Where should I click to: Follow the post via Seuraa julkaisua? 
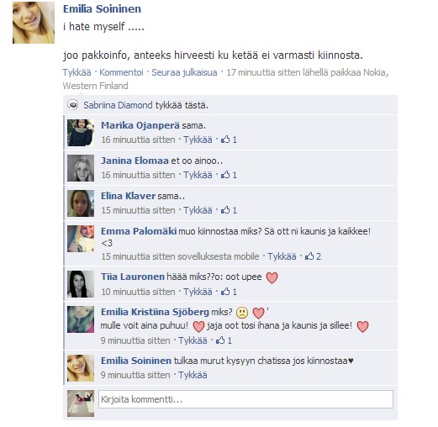pyautogui.click(x=184, y=72)
